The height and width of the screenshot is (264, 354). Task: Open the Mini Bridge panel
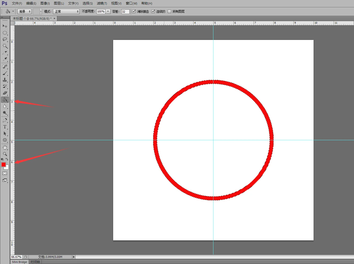(20, 262)
